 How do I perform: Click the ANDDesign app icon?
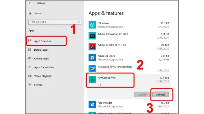pyautogui.click(x=92, y=68)
